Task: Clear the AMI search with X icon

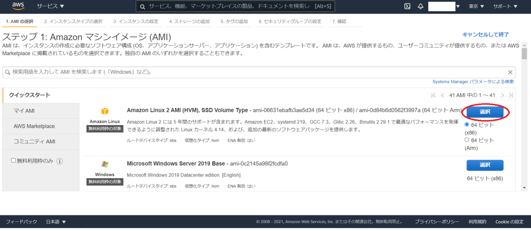Action: pos(510,72)
